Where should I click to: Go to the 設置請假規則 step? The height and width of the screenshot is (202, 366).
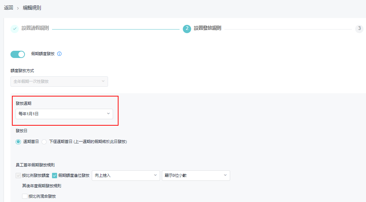pyautogui.click(x=35, y=28)
